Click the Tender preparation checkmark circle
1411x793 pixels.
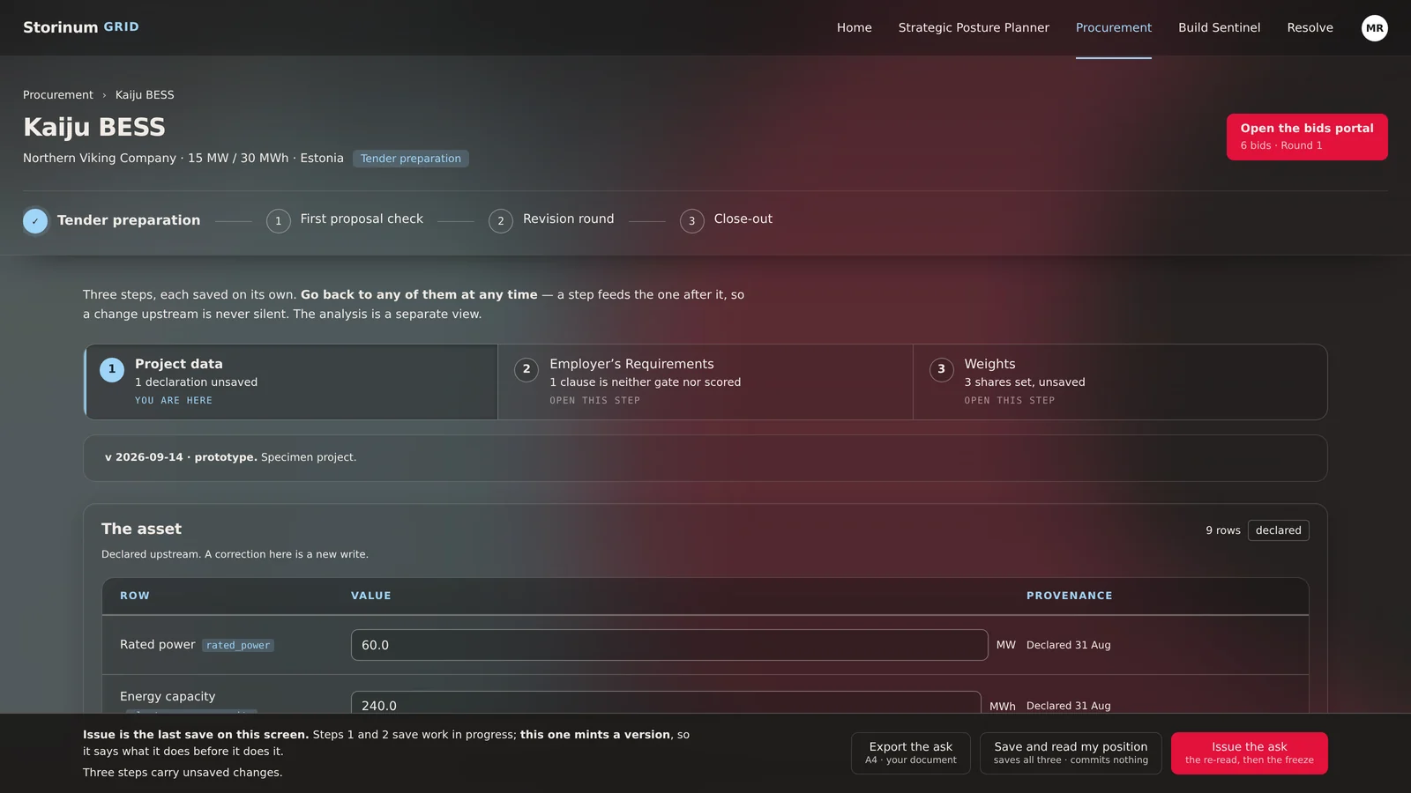pyautogui.click(x=35, y=221)
